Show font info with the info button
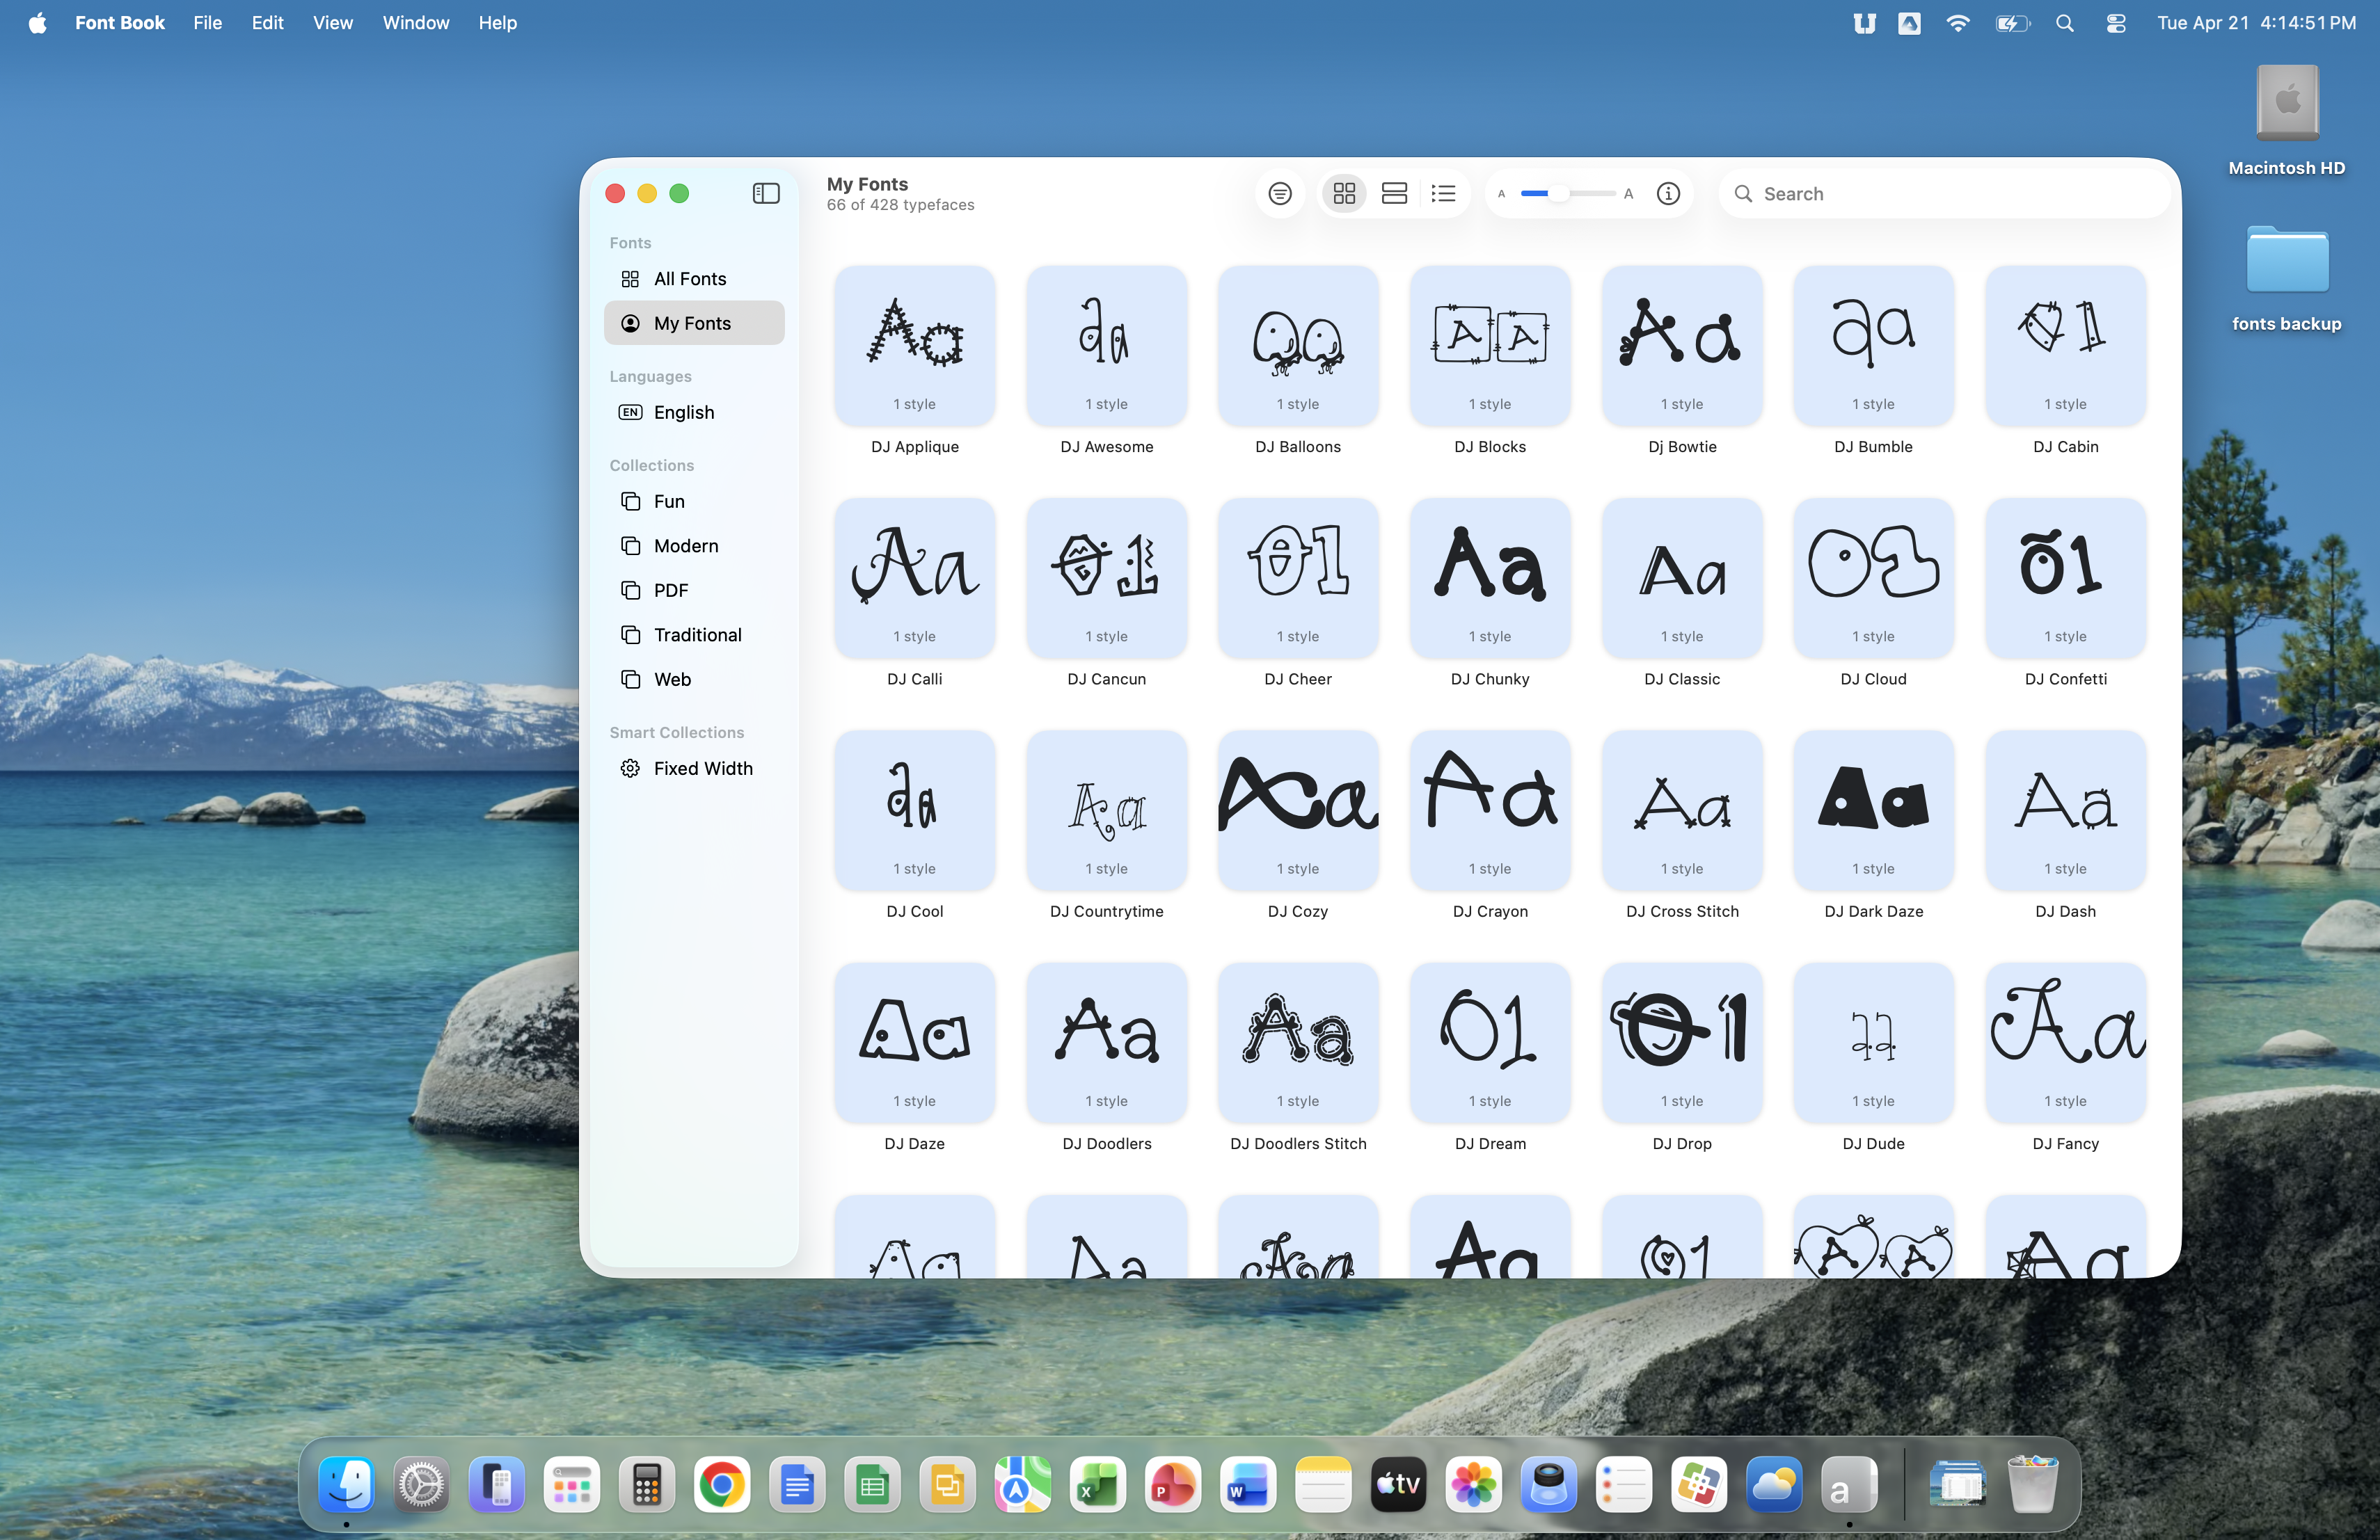The image size is (2380, 1540). click(1668, 193)
